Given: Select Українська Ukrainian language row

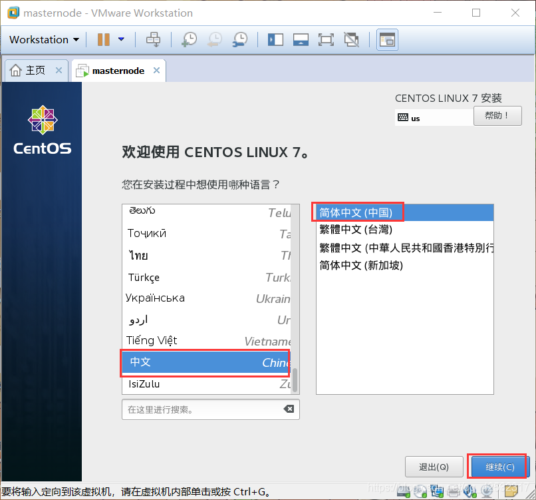Looking at the screenshot, I should pyautogui.click(x=206, y=298).
